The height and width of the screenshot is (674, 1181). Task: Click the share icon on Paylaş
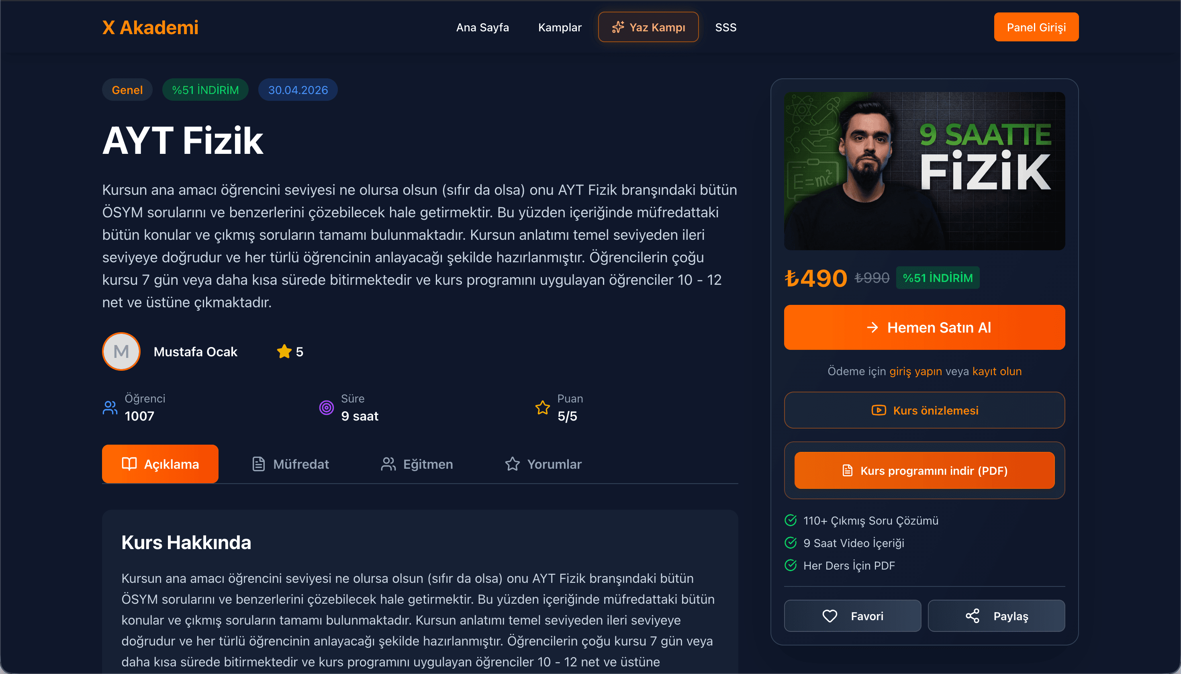(972, 616)
